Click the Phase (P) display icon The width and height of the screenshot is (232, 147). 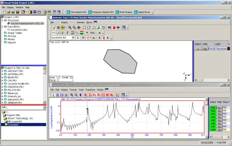pyautogui.click(x=99, y=95)
